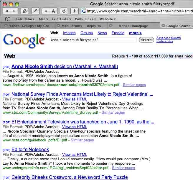Image resolution: width=193 pixels, height=180 pixels.
Task: Increase text size with large A
Action: coord(53,11)
